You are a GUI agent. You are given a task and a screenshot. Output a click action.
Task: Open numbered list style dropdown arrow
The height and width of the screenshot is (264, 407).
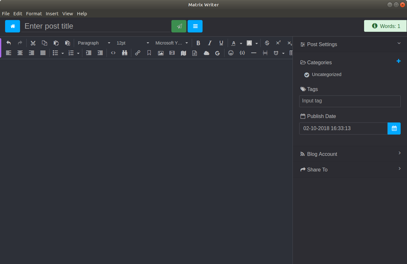(78, 53)
